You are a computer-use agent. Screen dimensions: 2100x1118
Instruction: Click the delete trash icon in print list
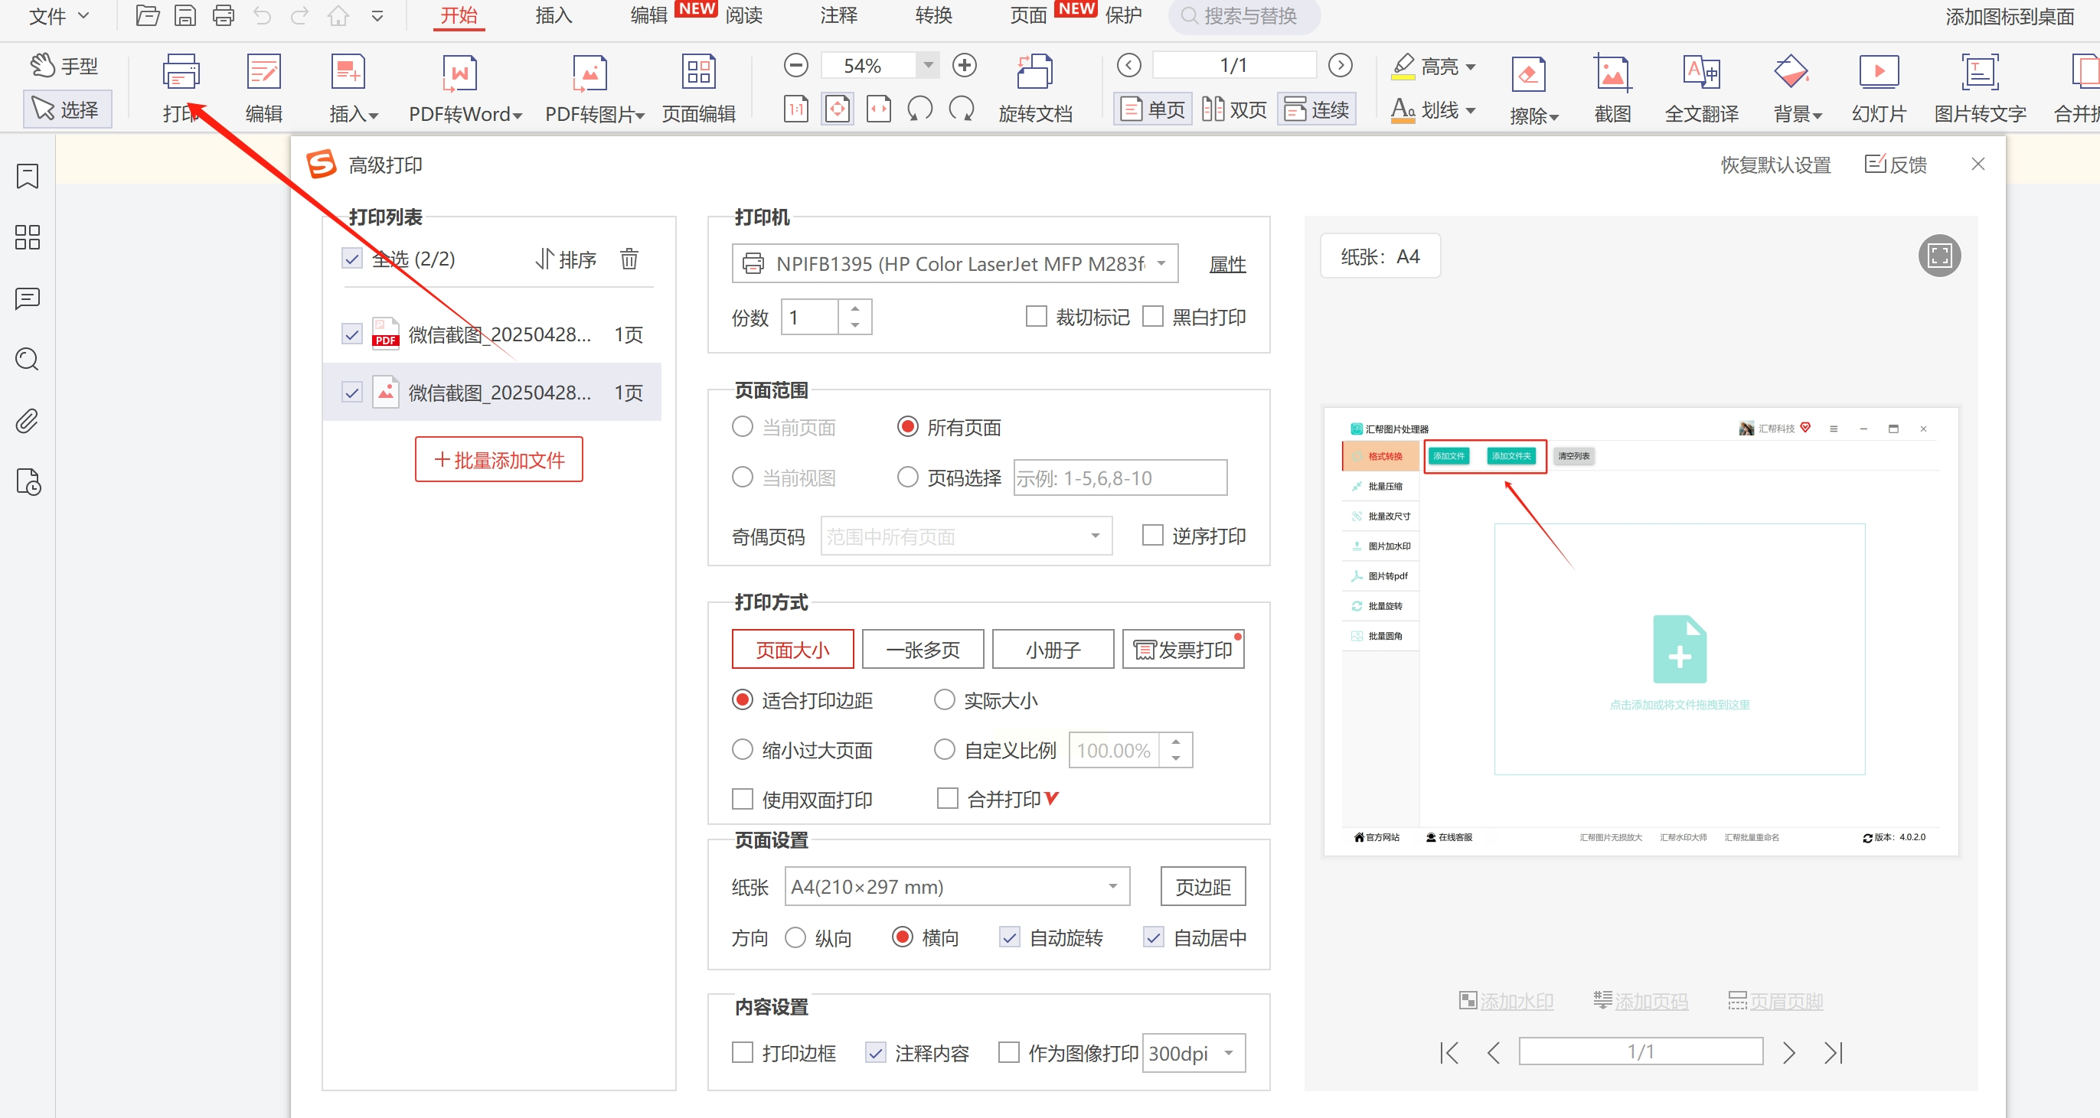[629, 259]
